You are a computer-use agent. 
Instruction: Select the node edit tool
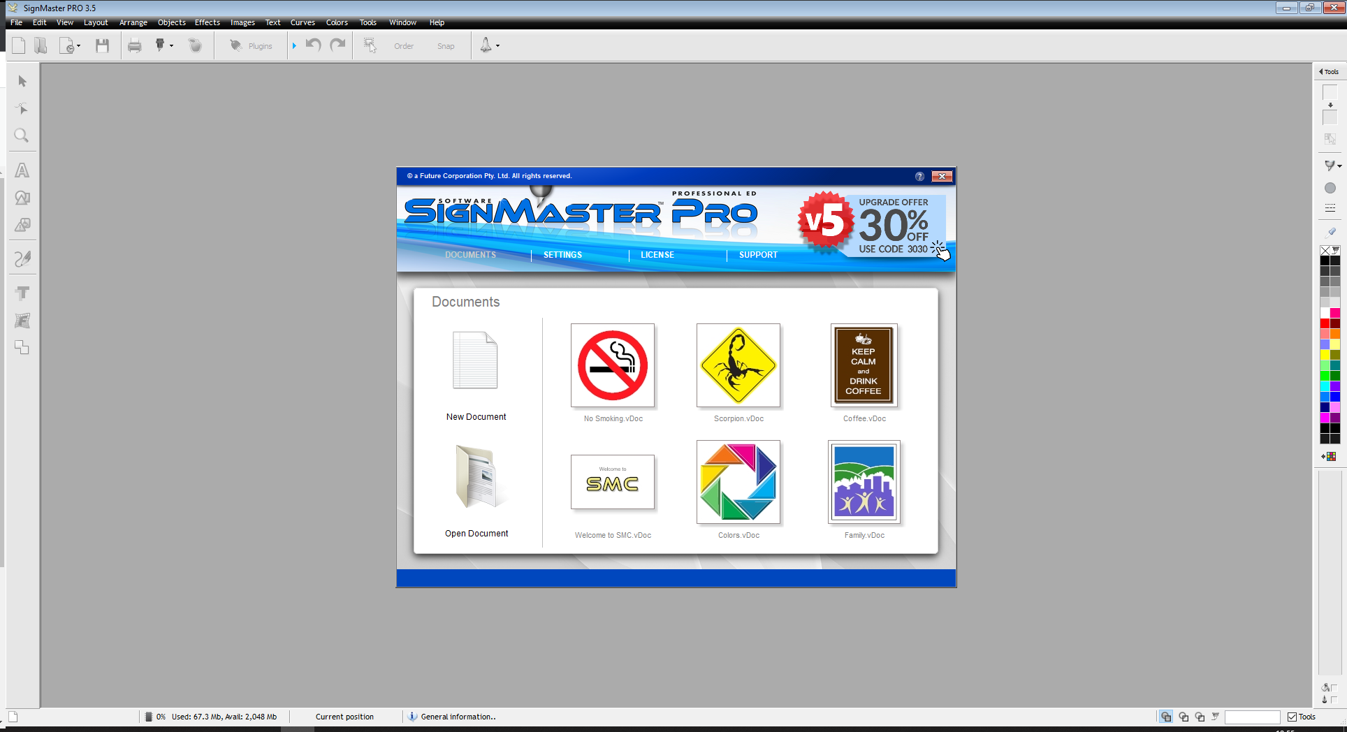pos(22,108)
